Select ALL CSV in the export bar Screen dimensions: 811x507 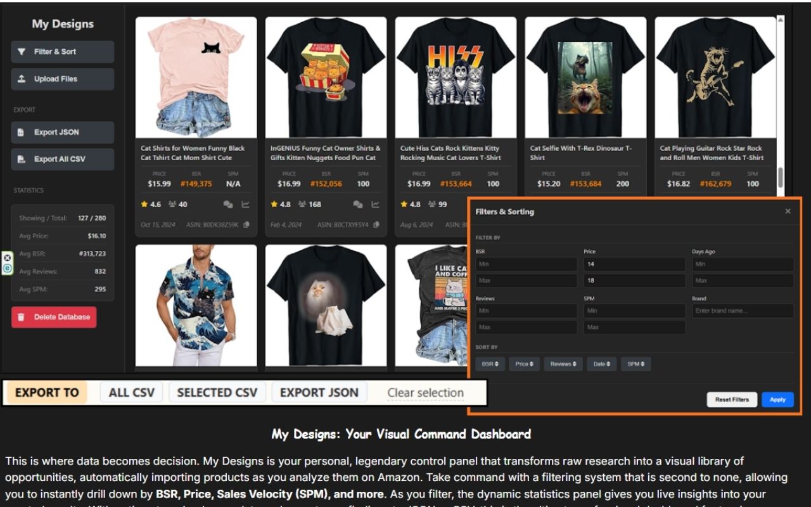131,392
